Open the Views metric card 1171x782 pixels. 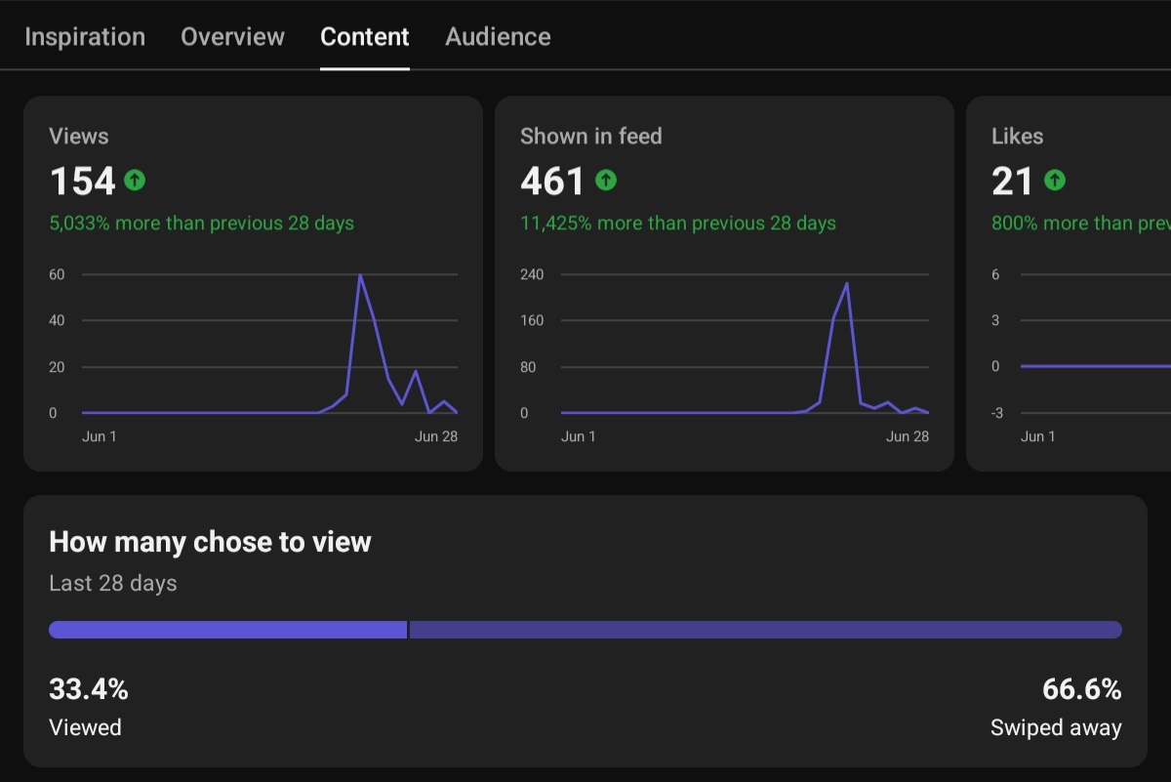253,284
